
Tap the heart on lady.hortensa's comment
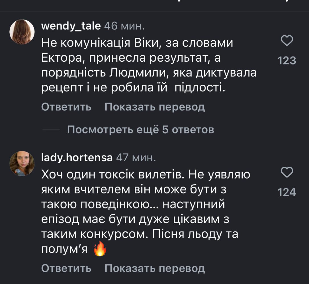coord(287,172)
